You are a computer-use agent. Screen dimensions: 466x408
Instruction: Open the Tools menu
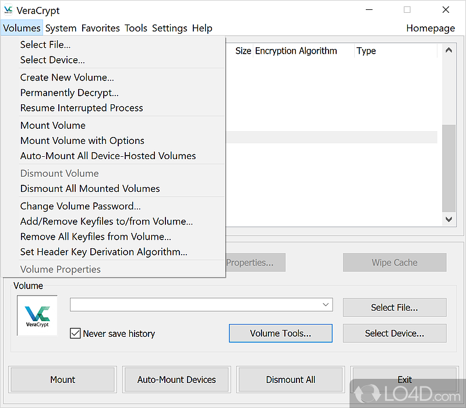(x=136, y=28)
